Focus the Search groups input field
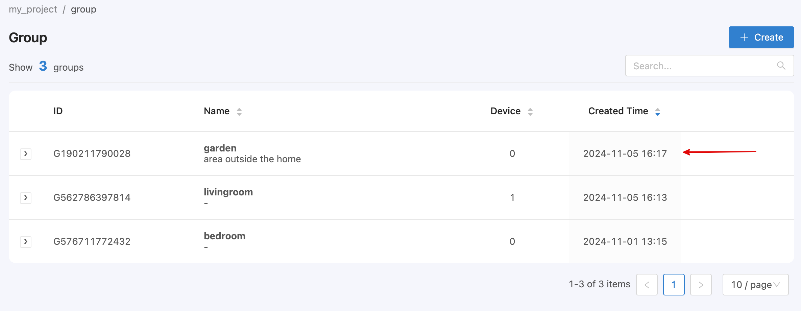 coord(709,66)
